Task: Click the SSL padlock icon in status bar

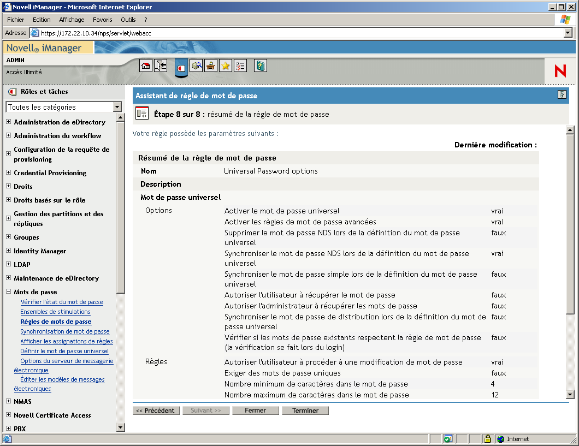Action: pyautogui.click(x=488, y=438)
